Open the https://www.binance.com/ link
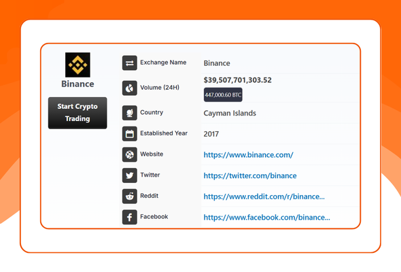 [248, 155]
